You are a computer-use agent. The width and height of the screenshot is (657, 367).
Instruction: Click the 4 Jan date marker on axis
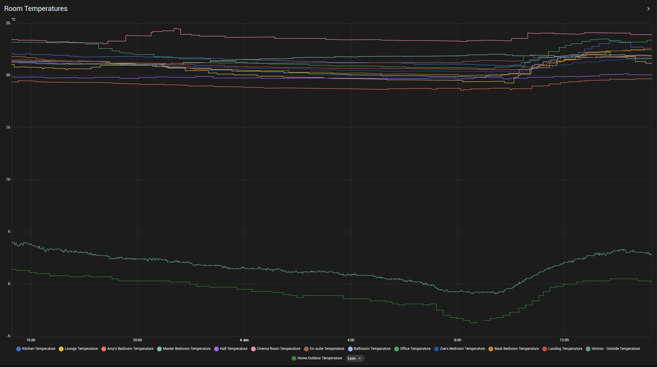click(x=244, y=340)
